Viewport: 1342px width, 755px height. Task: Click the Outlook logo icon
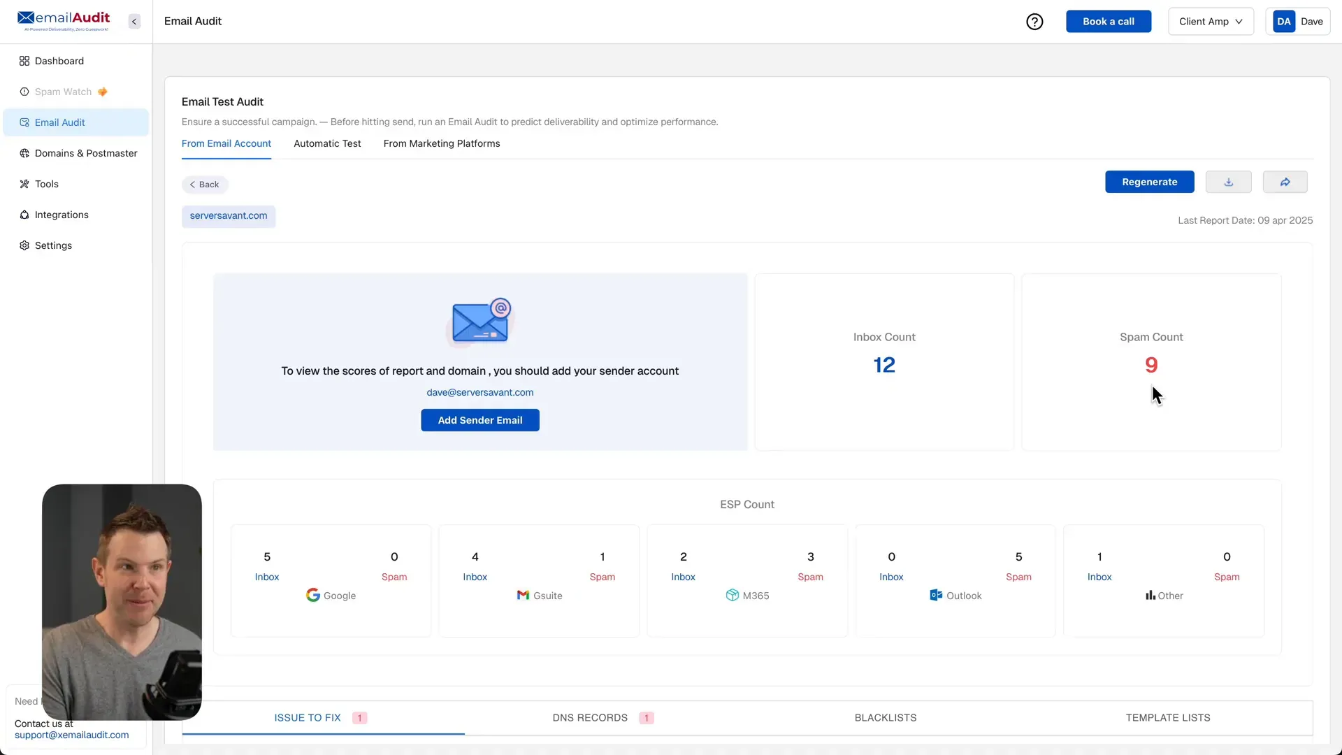pyautogui.click(x=936, y=595)
